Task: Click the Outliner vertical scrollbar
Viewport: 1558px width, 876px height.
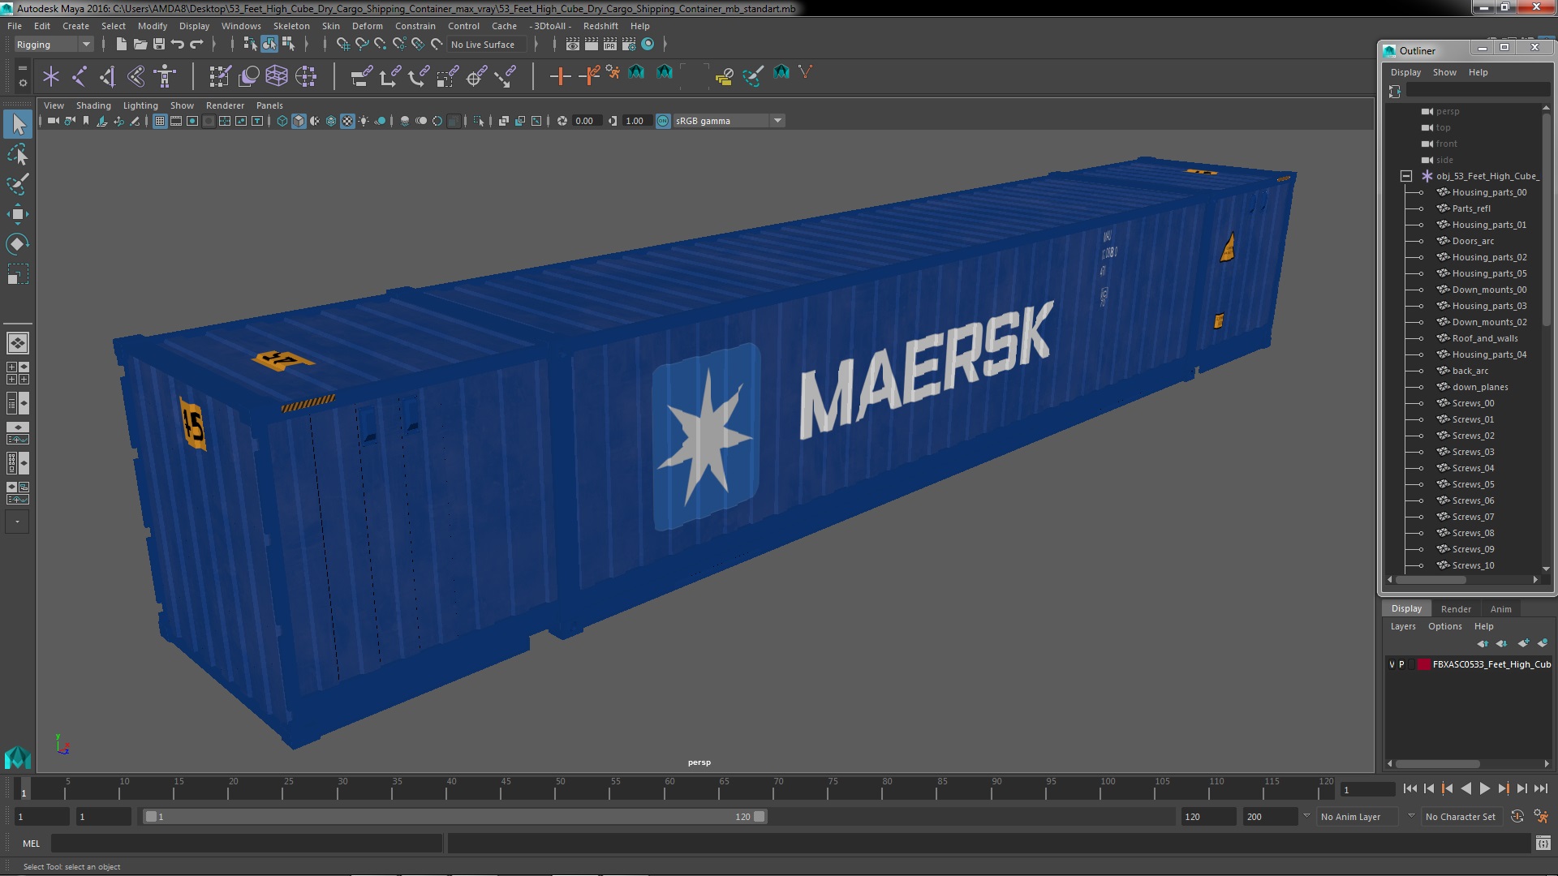Action: point(1546,219)
